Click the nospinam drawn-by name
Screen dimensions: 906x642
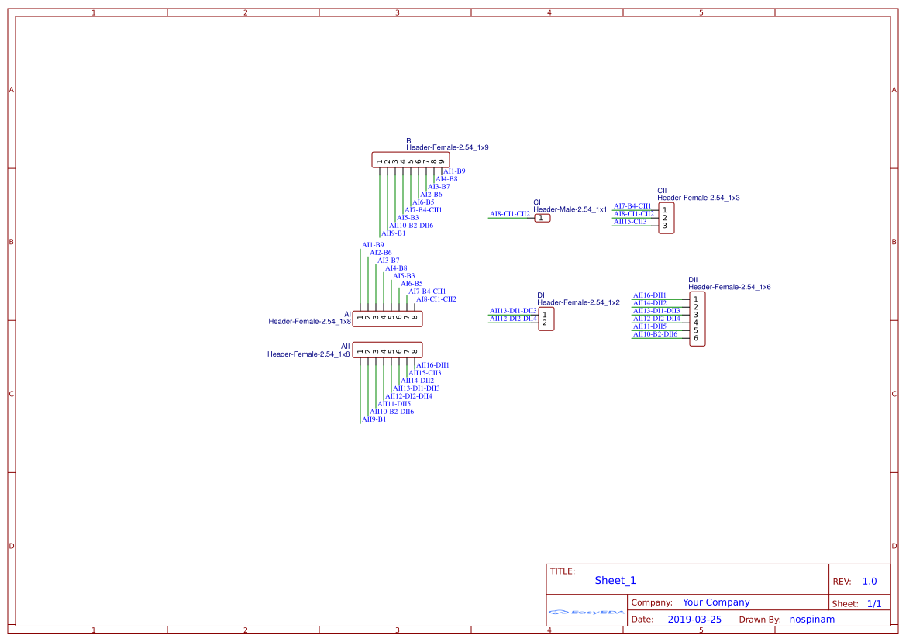tap(812, 619)
